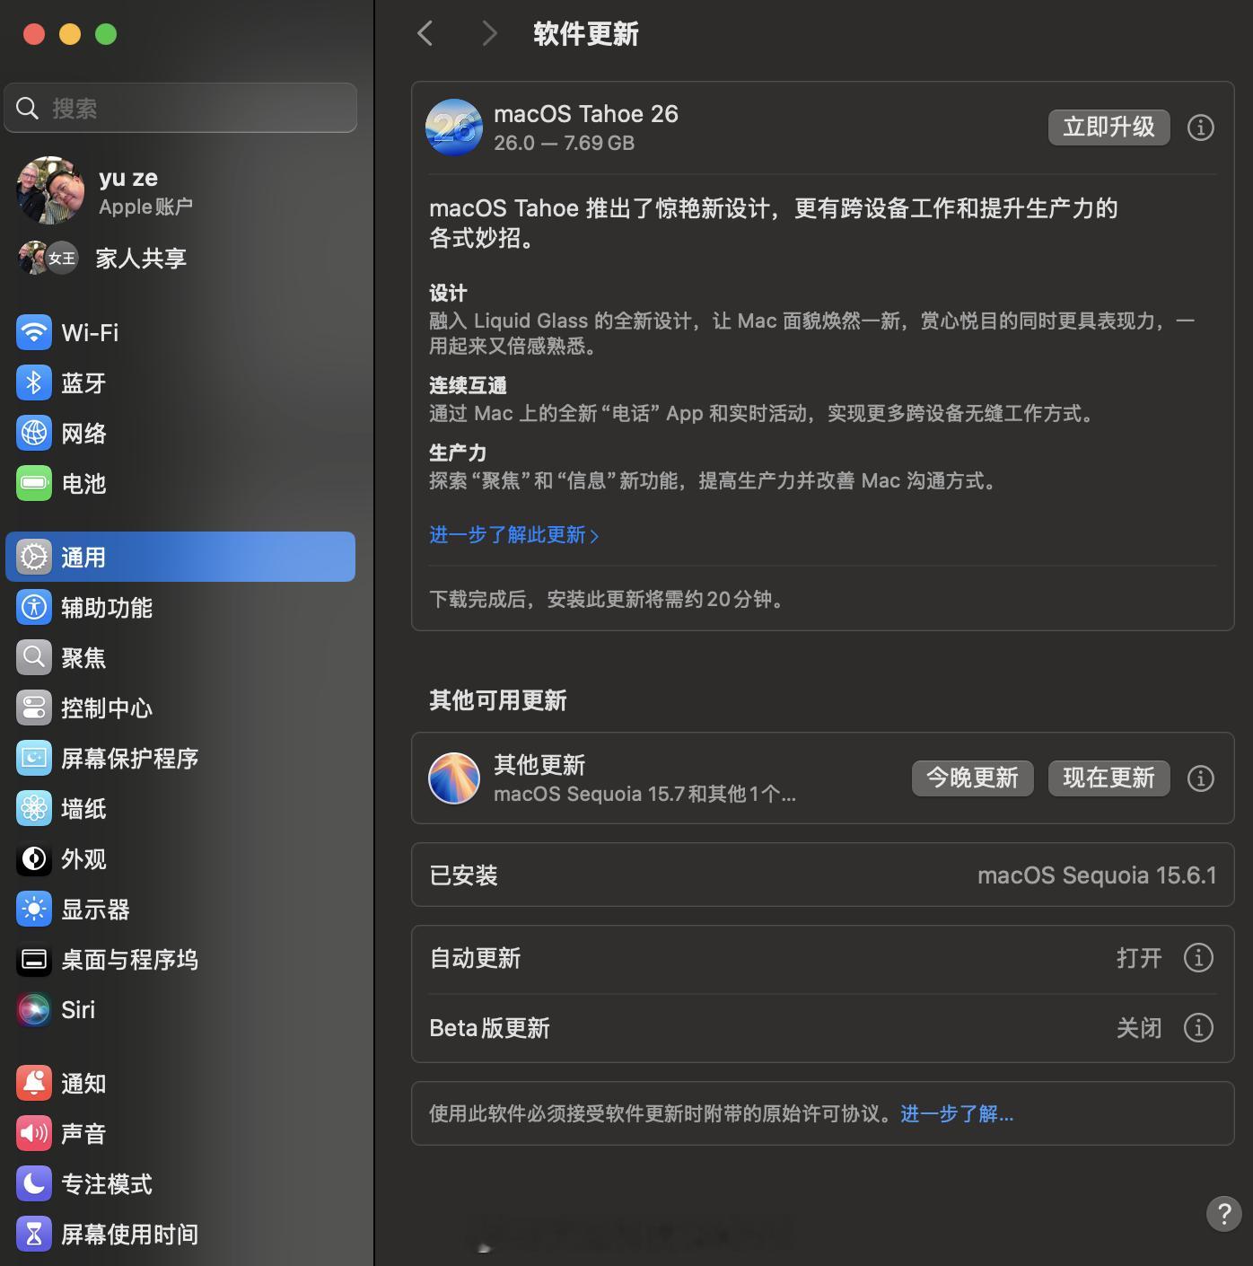
Task: Open the 墙纸 wallpaper icon
Action: (34, 808)
